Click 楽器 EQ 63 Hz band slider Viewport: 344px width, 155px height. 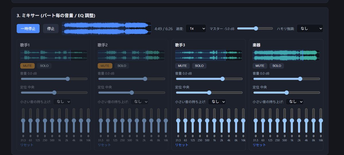(263, 121)
